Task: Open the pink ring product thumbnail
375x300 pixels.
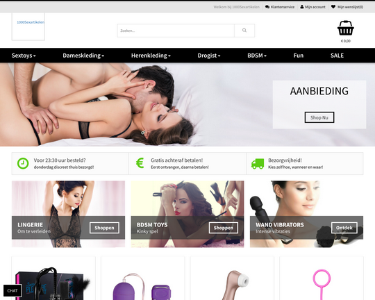Action: [x=322, y=284]
